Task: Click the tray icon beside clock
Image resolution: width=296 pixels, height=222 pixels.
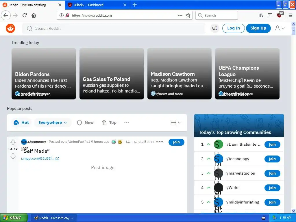Action: (275, 218)
